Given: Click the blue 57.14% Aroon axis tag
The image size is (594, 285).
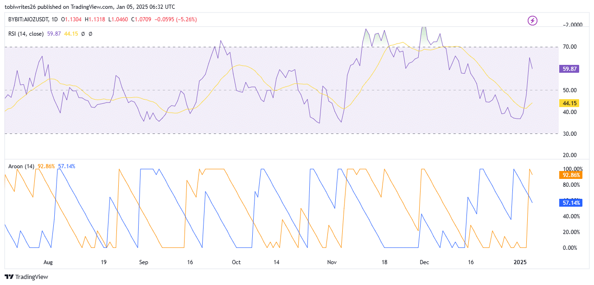Looking at the screenshot, I should [571, 203].
